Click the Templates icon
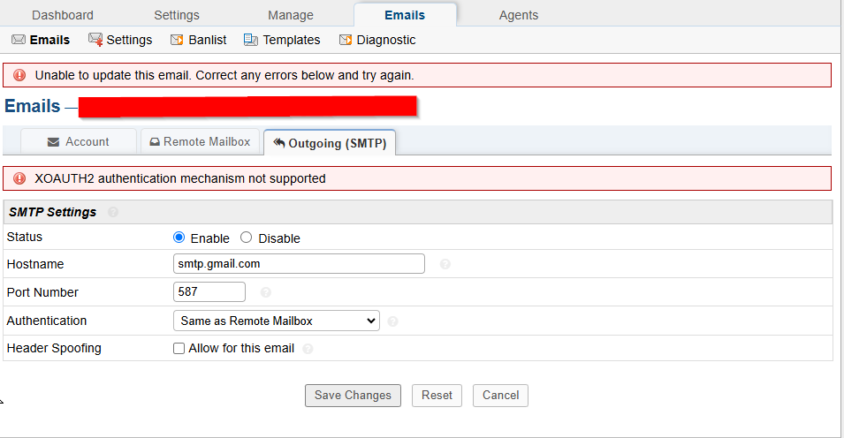844x438 pixels. [251, 40]
